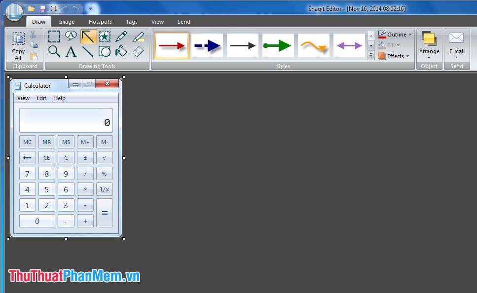Open the Arrange object dropdown
This screenshot has width=477, height=293.
[429, 45]
